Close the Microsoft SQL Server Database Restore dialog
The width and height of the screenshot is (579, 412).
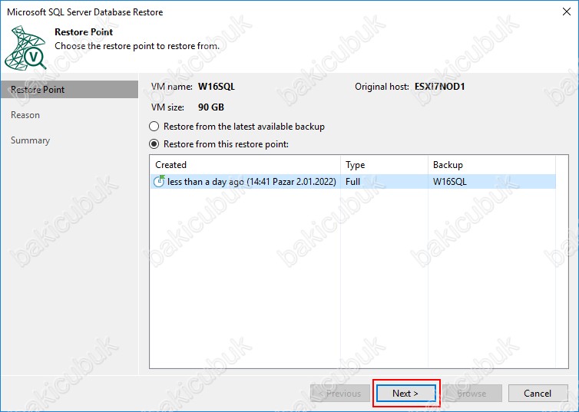[567, 12]
